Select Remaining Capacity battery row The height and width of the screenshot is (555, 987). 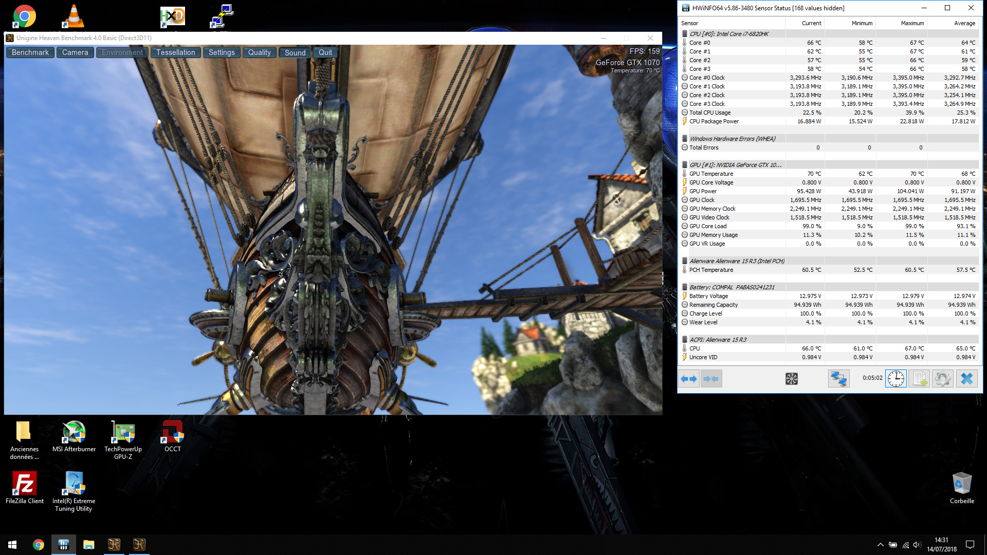tap(829, 305)
